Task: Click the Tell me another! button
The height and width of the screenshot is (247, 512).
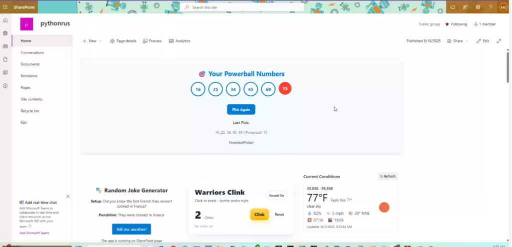Action: click(x=131, y=230)
